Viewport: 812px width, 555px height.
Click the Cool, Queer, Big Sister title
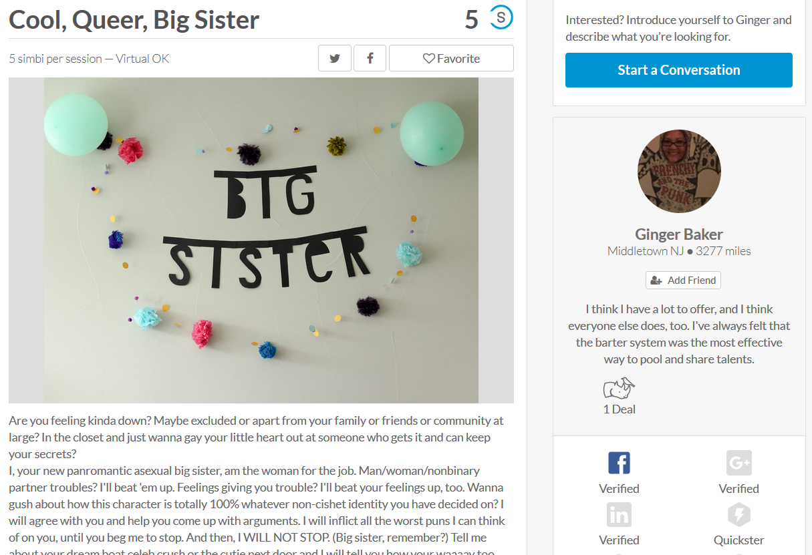[x=134, y=20]
